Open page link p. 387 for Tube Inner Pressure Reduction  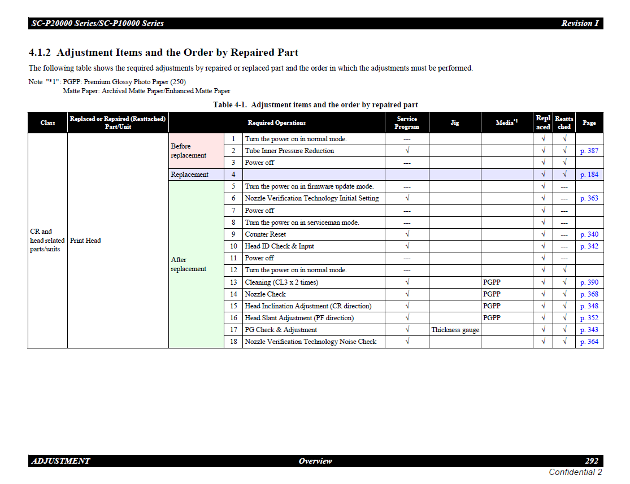589,151
